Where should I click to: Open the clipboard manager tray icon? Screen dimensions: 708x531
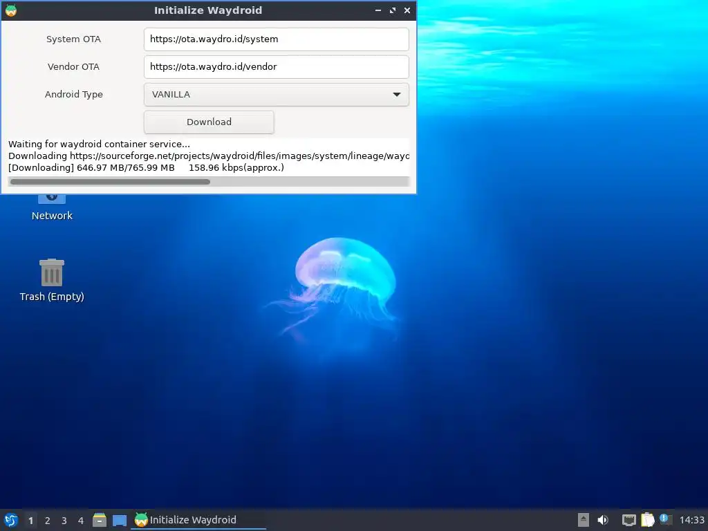coord(647,520)
